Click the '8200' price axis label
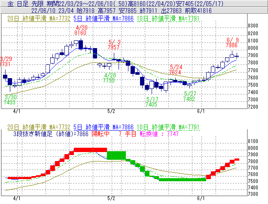The width and height of the screenshot is (268, 204). pos(253,33)
